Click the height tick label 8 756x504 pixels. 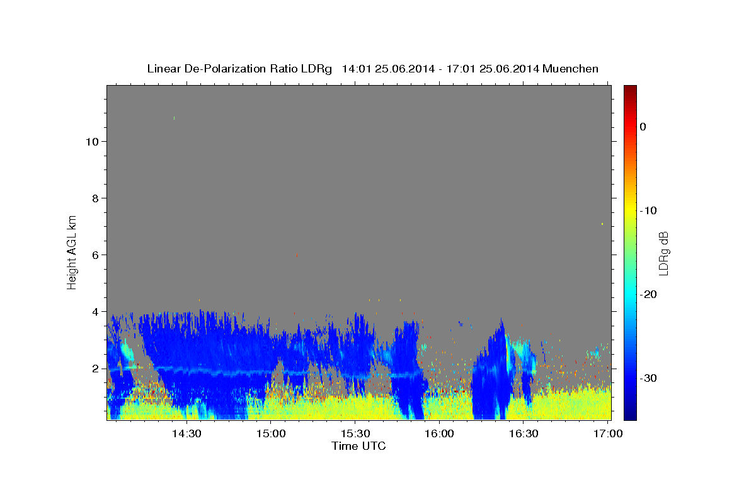click(x=95, y=198)
